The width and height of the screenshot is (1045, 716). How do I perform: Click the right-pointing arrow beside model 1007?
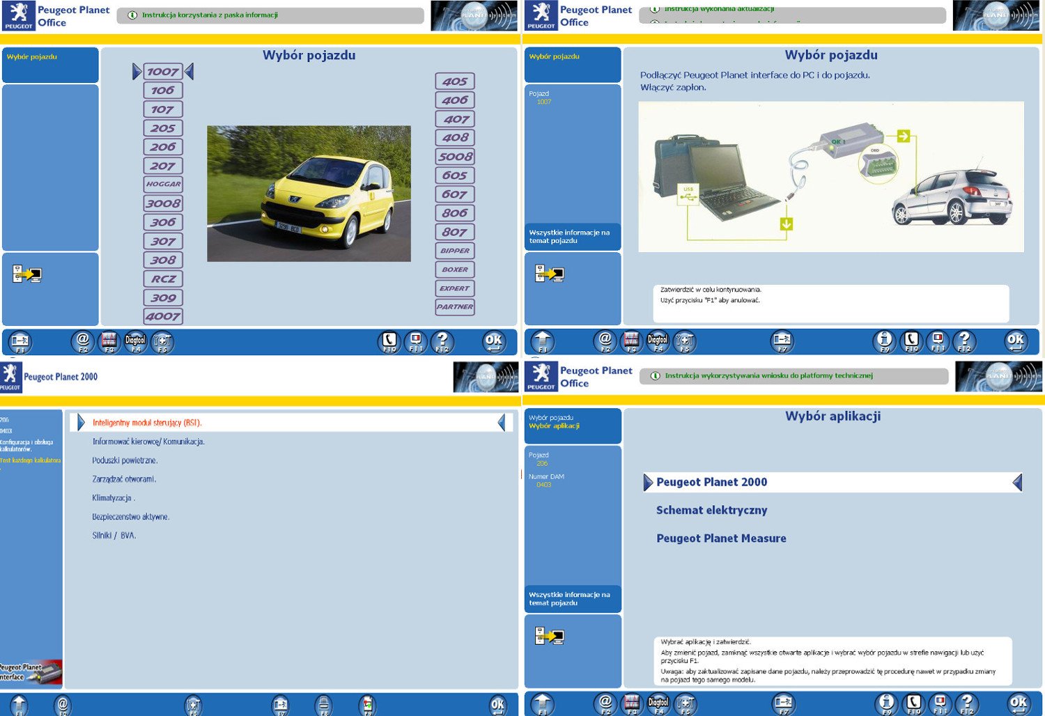point(137,71)
